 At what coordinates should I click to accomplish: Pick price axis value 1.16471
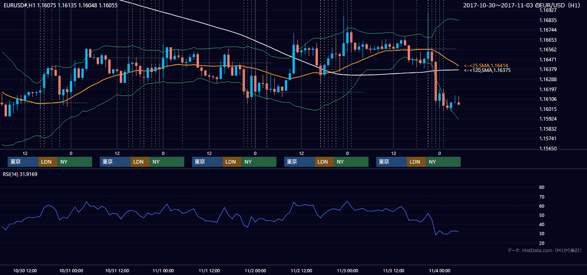[548, 60]
